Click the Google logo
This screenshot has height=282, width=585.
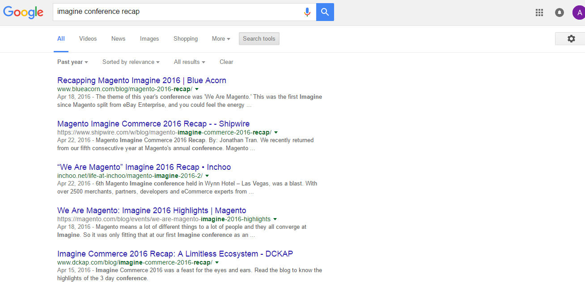pyautogui.click(x=23, y=12)
